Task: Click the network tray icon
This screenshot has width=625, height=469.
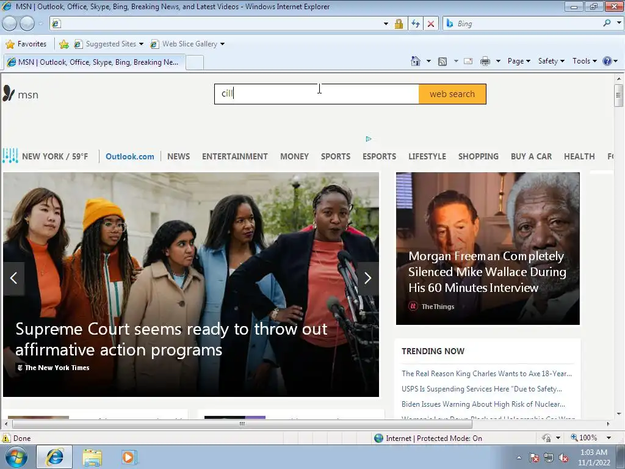Action: coord(549,458)
